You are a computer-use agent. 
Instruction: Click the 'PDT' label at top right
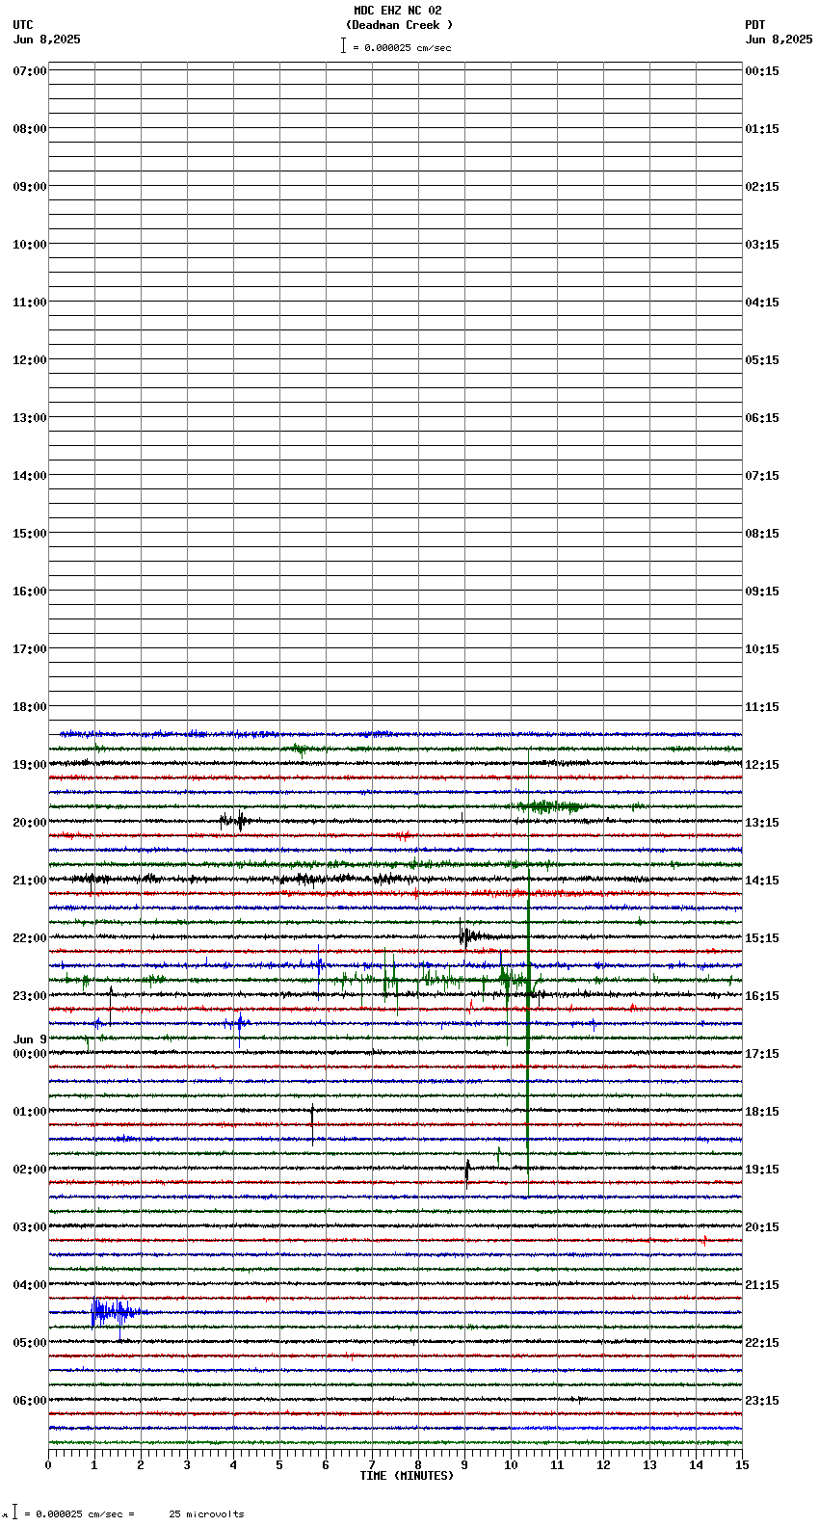[x=754, y=25]
